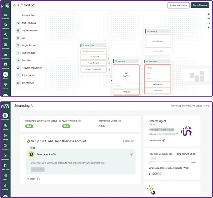This screenshot has height=198, width=213.
Task: Open Meta Ads in the flow builder sidebar
Action: [5, 66]
